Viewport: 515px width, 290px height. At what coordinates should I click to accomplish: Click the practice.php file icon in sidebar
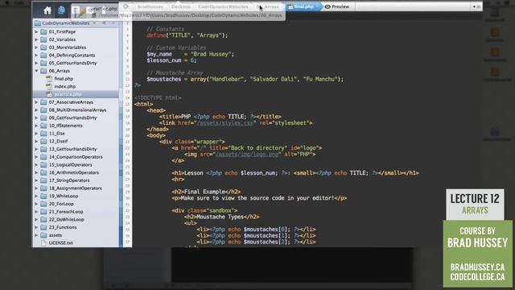tap(49, 94)
